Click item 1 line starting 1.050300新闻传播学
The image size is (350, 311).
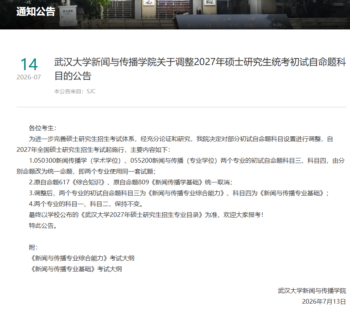(181, 166)
